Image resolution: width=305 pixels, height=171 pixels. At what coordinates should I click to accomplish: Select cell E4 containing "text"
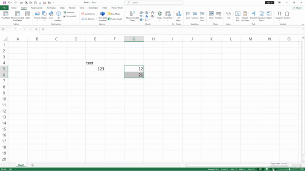point(95,63)
